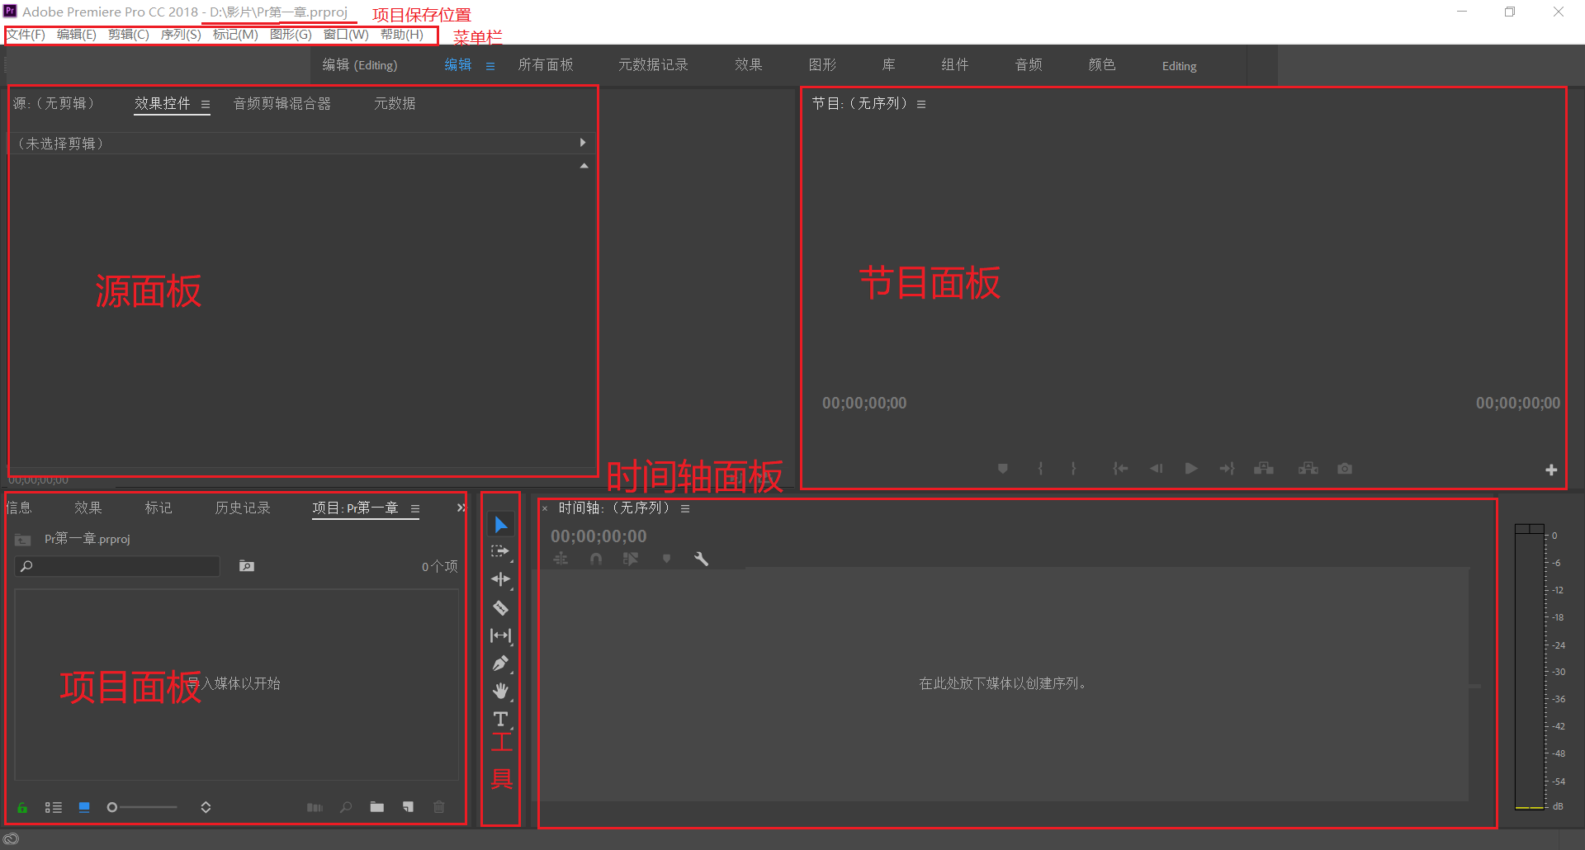The image size is (1585, 850).
Task: Click the Lift button
Action: (x=1264, y=469)
